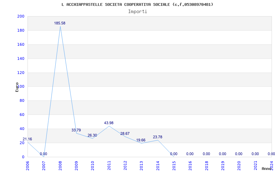Image resolution: width=275 pixels, height=172 pixels.
Task: Click the 0.00 label above year 2020
Action: (x=239, y=154)
